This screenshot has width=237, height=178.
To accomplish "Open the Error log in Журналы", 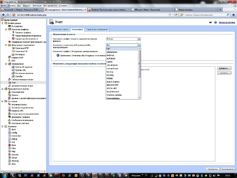I will point(13,145).
